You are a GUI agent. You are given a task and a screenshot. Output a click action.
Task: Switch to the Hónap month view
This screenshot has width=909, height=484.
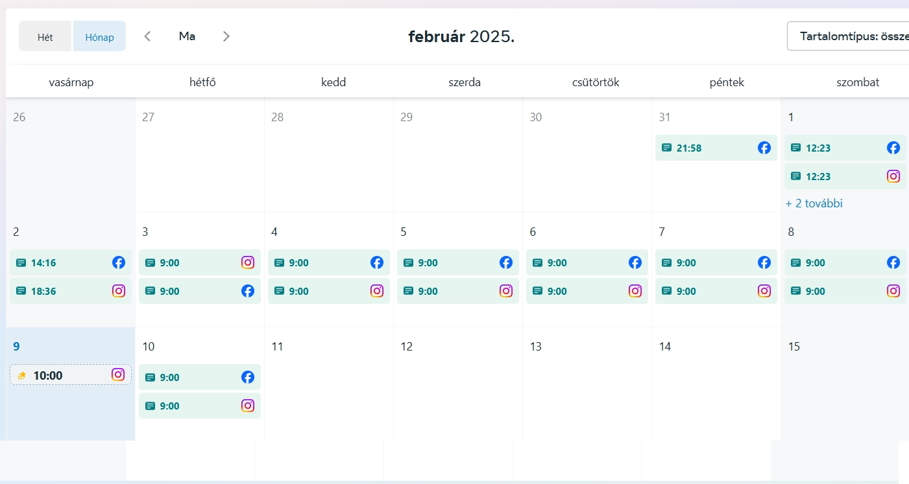pos(99,37)
